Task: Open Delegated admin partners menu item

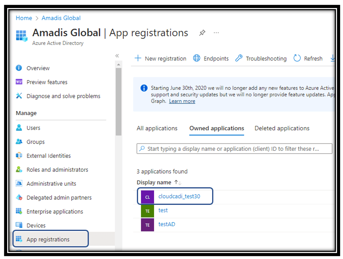Action: point(59,198)
